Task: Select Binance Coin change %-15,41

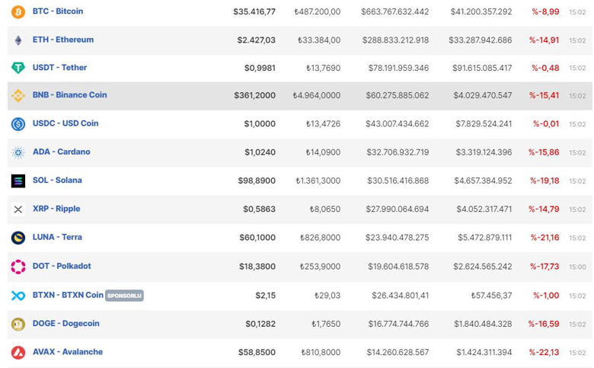Action: point(544,95)
